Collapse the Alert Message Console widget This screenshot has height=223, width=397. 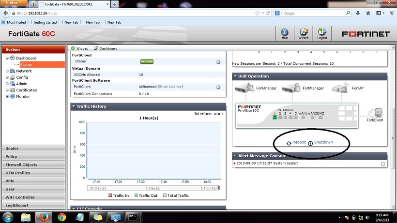pyautogui.click(x=235, y=156)
